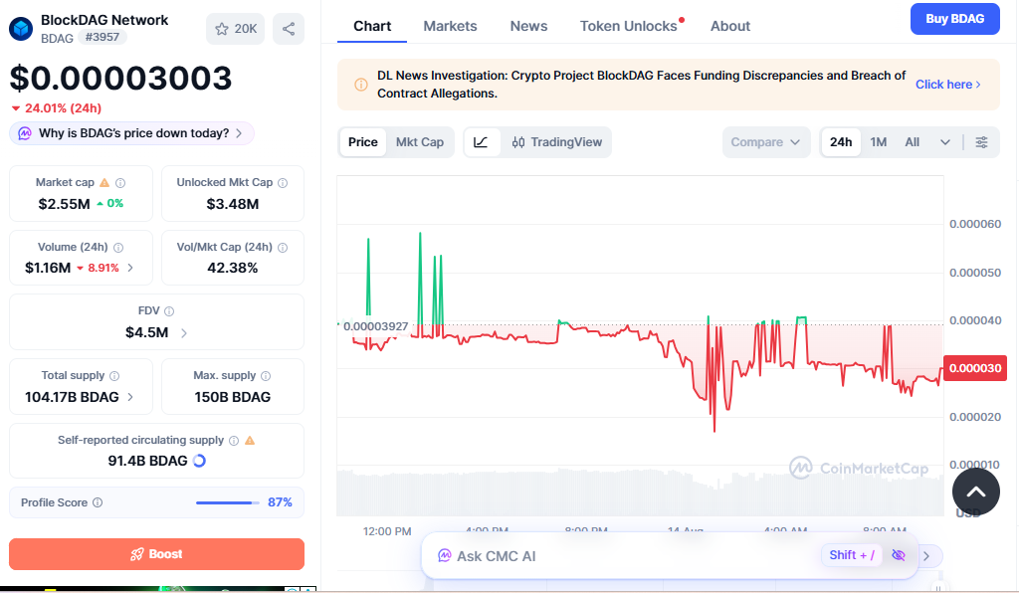The height and width of the screenshot is (593, 1019).
Task: Open the Markets tab
Action: coord(450,26)
